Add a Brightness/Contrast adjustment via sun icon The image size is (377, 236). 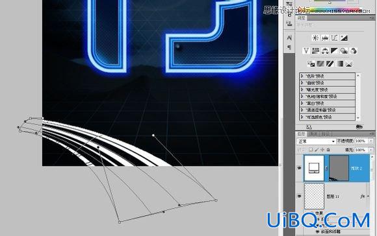(315, 38)
